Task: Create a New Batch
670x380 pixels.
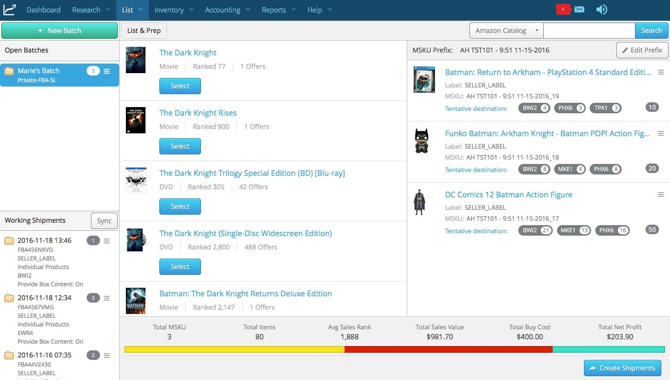Action: 59,31
